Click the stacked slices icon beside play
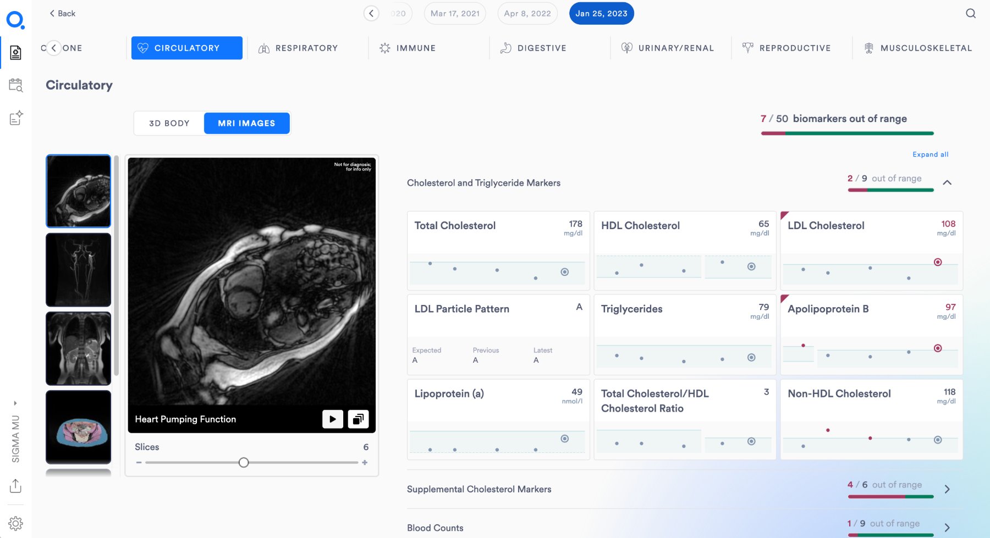 [358, 419]
